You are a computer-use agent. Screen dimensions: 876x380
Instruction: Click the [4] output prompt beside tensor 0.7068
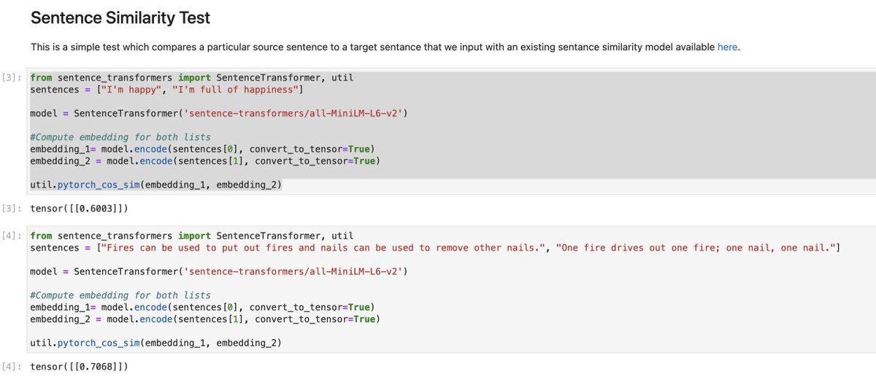point(15,366)
